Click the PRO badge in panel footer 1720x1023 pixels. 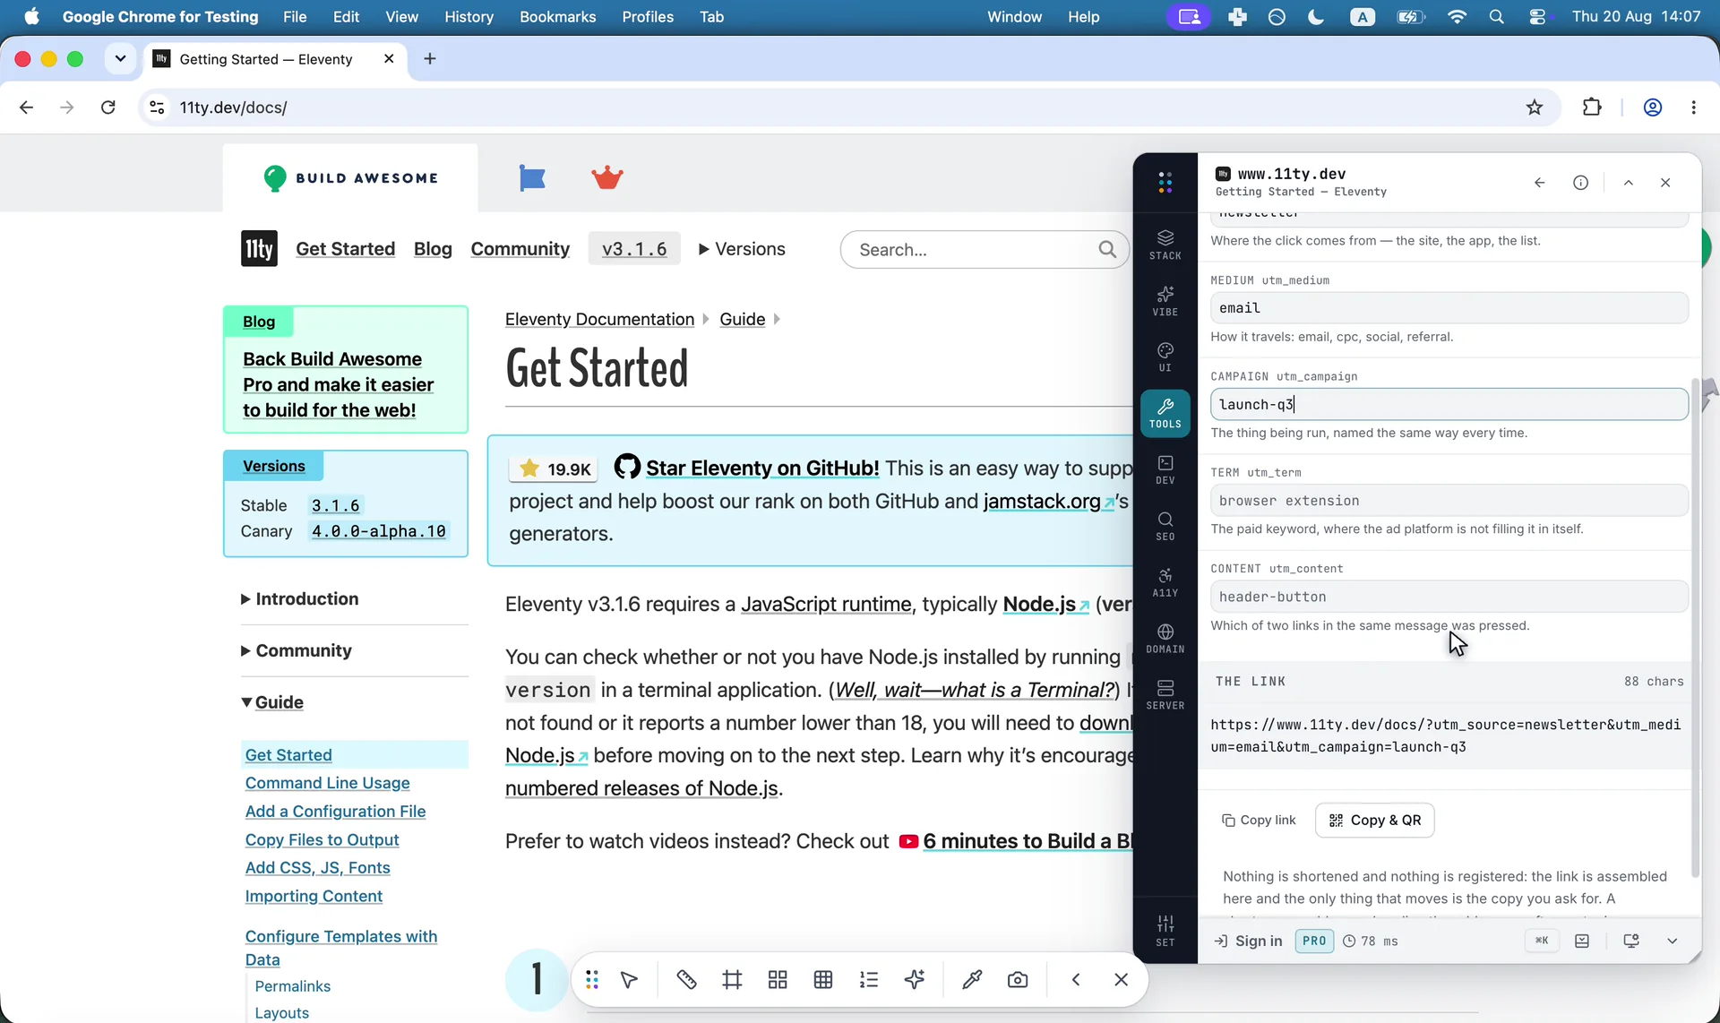(1314, 941)
